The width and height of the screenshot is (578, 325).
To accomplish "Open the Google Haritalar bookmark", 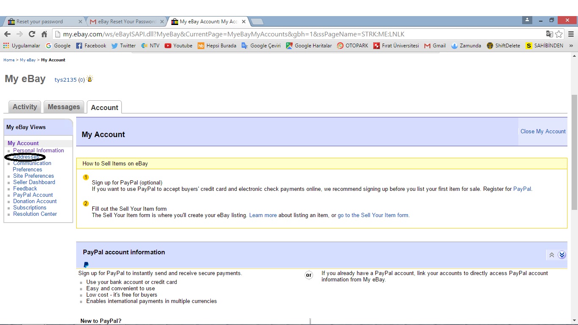I will click(309, 46).
